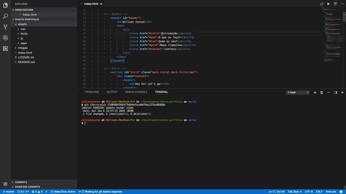The image size is (346, 194).
Task: Open the Extensions view in activity bar
Action: coord(5,48)
